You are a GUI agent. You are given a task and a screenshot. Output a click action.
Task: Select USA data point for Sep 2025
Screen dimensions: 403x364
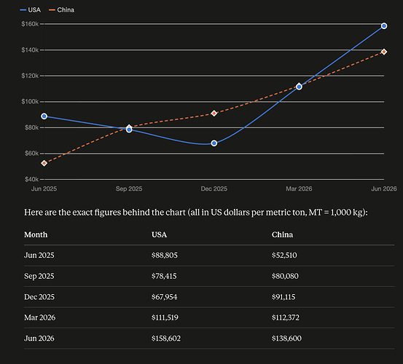coord(129,130)
